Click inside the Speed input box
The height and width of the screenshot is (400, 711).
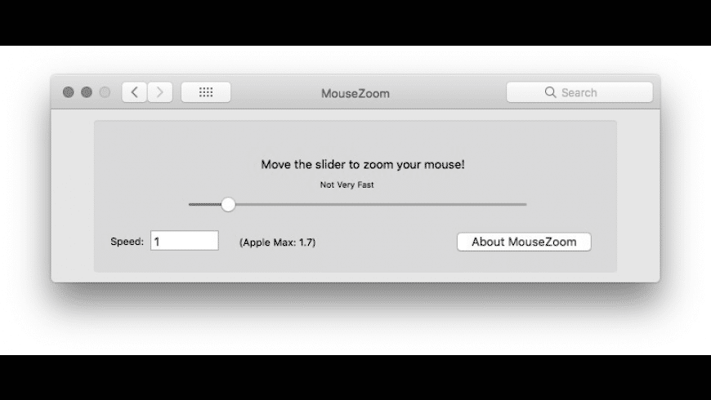click(185, 241)
